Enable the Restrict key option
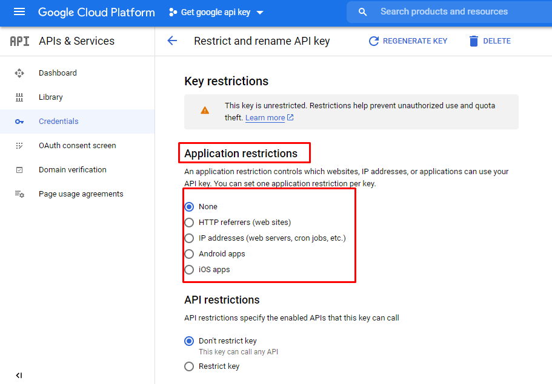The width and height of the screenshot is (552, 384). [x=189, y=366]
